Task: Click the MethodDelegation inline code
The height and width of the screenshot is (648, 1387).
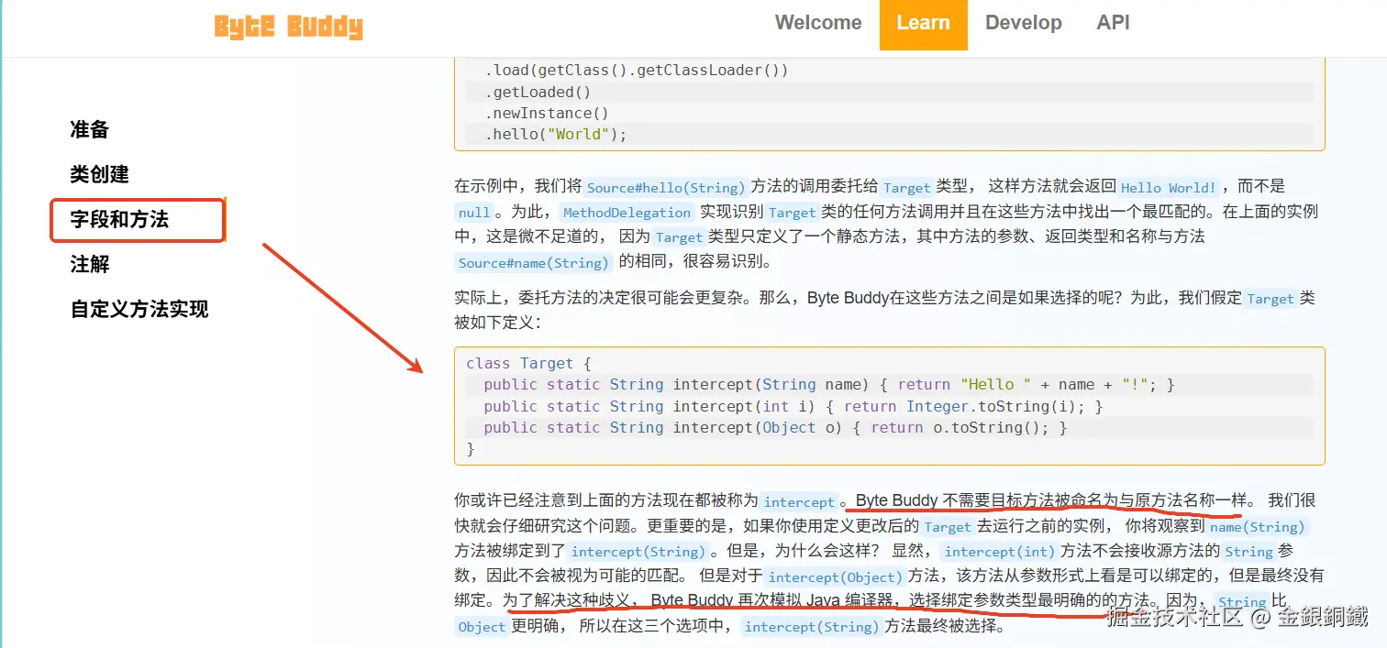Action: [x=627, y=212]
